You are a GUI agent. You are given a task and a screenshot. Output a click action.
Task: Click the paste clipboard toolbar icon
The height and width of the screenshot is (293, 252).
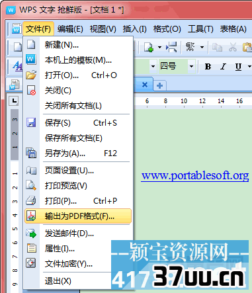[247, 47]
